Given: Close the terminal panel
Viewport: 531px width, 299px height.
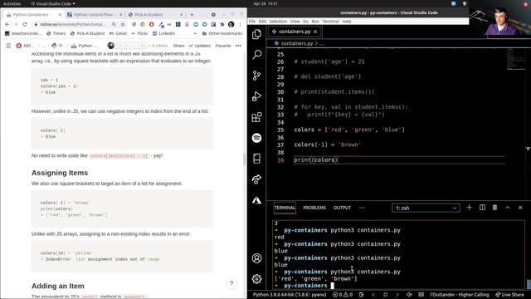Looking at the screenshot, I should 520,208.
